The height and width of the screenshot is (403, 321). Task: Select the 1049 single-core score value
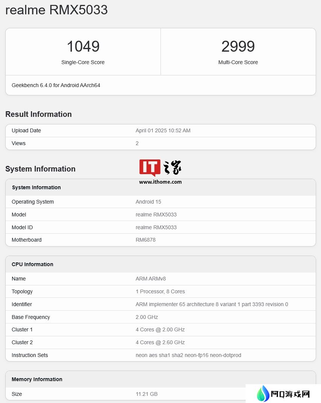click(83, 46)
